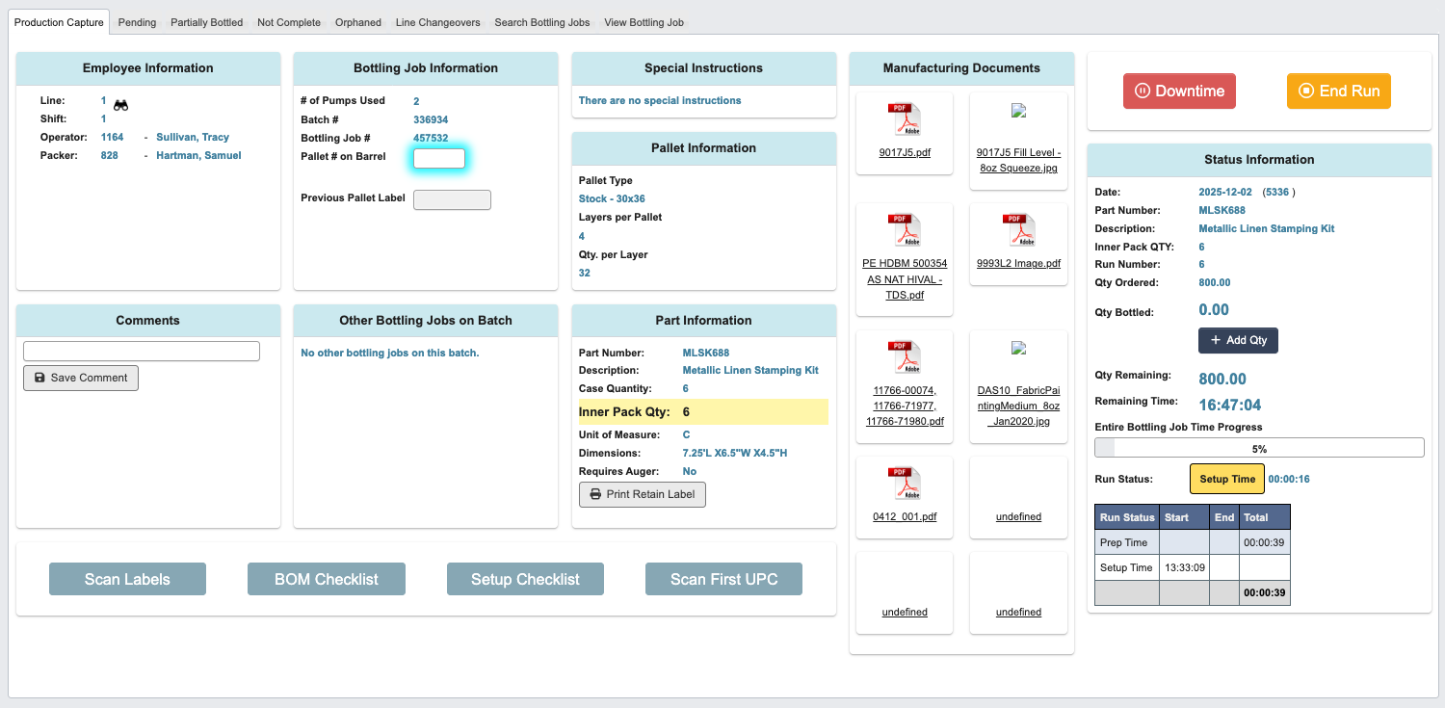Click pallet type Stock - 30x36
Image resolution: width=1445 pixels, height=708 pixels.
[612, 198]
